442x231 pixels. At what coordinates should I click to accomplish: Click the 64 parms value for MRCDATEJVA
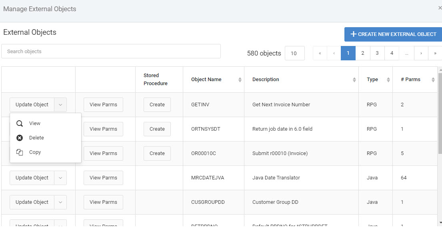pos(404,178)
